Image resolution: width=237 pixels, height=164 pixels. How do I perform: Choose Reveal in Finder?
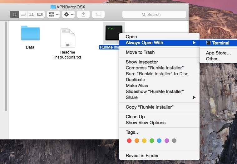pos(159,156)
